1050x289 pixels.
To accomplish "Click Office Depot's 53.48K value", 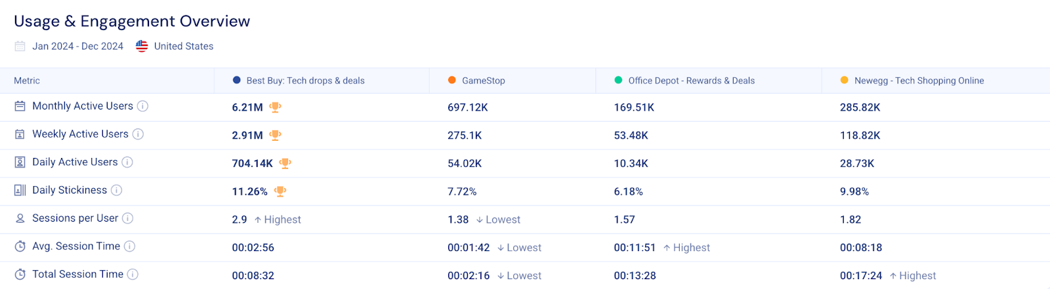I will (631, 136).
